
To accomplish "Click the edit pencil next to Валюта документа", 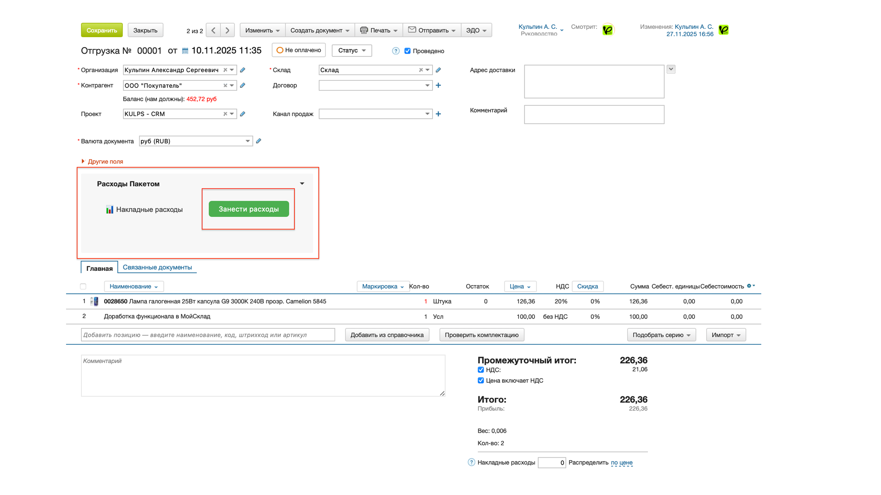I will tap(259, 141).
